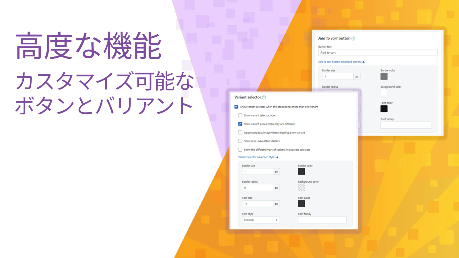Click the 'Variant selector' heading text
The width and height of the screenshot is (459, 258).
pos(248,97)
